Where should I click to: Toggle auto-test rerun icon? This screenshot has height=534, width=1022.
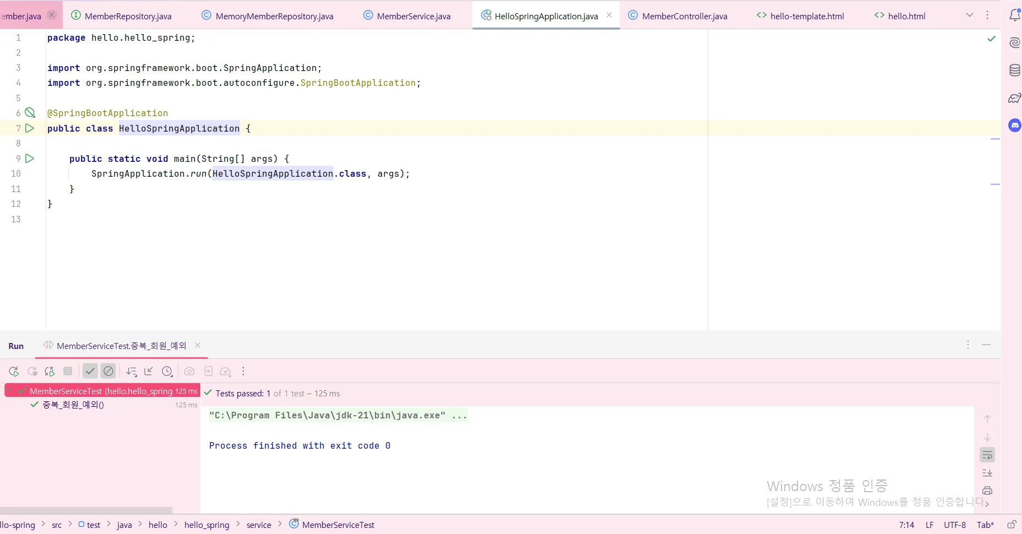pyautogui.click(x=50, y=372)
